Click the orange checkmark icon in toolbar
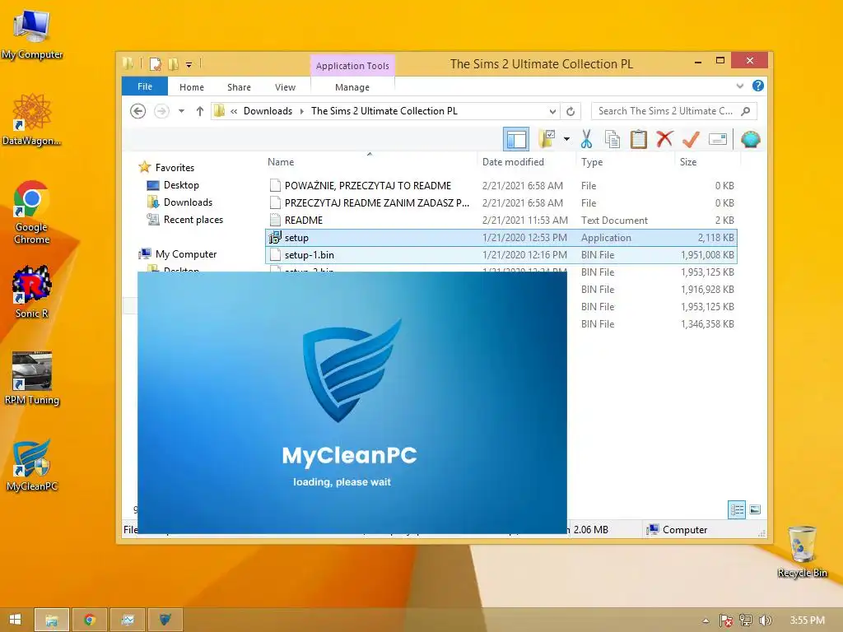 pos(691,139)
